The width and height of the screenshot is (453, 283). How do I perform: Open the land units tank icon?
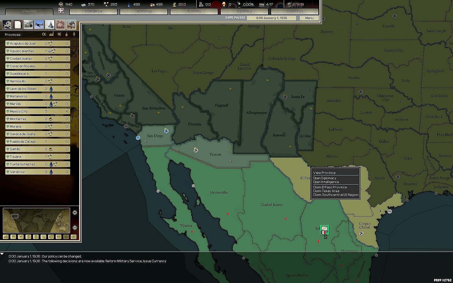[28, 24]
